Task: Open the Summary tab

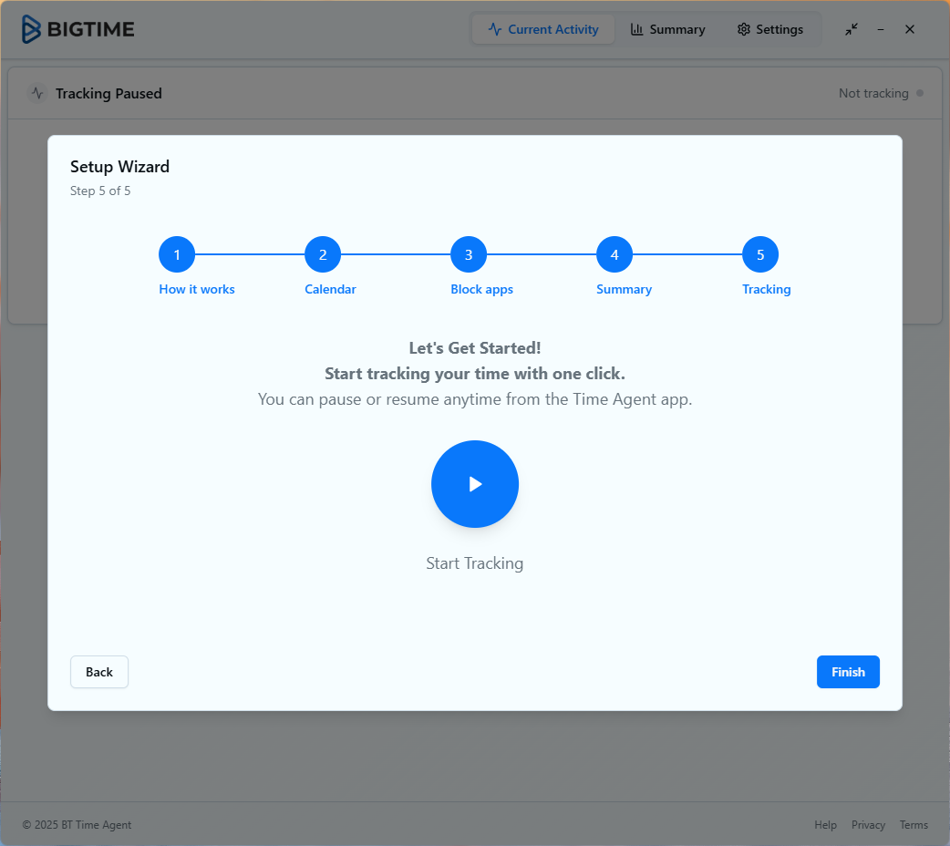Action: (668, 29)
